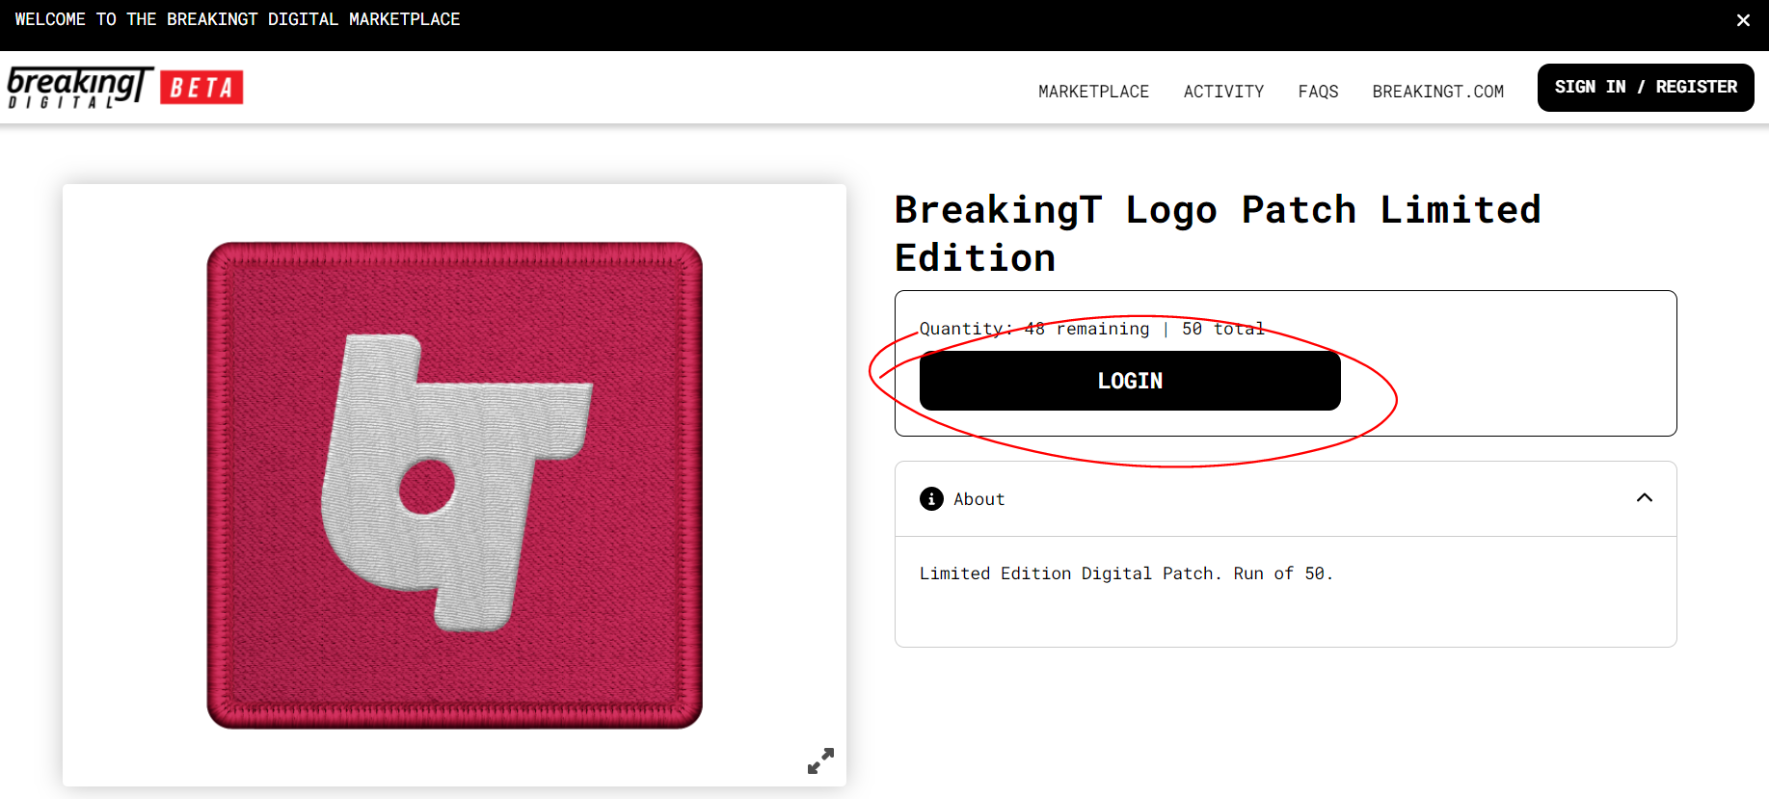Click the breakingT Digital logo
1769x799 pixels.
pos(79,87)
